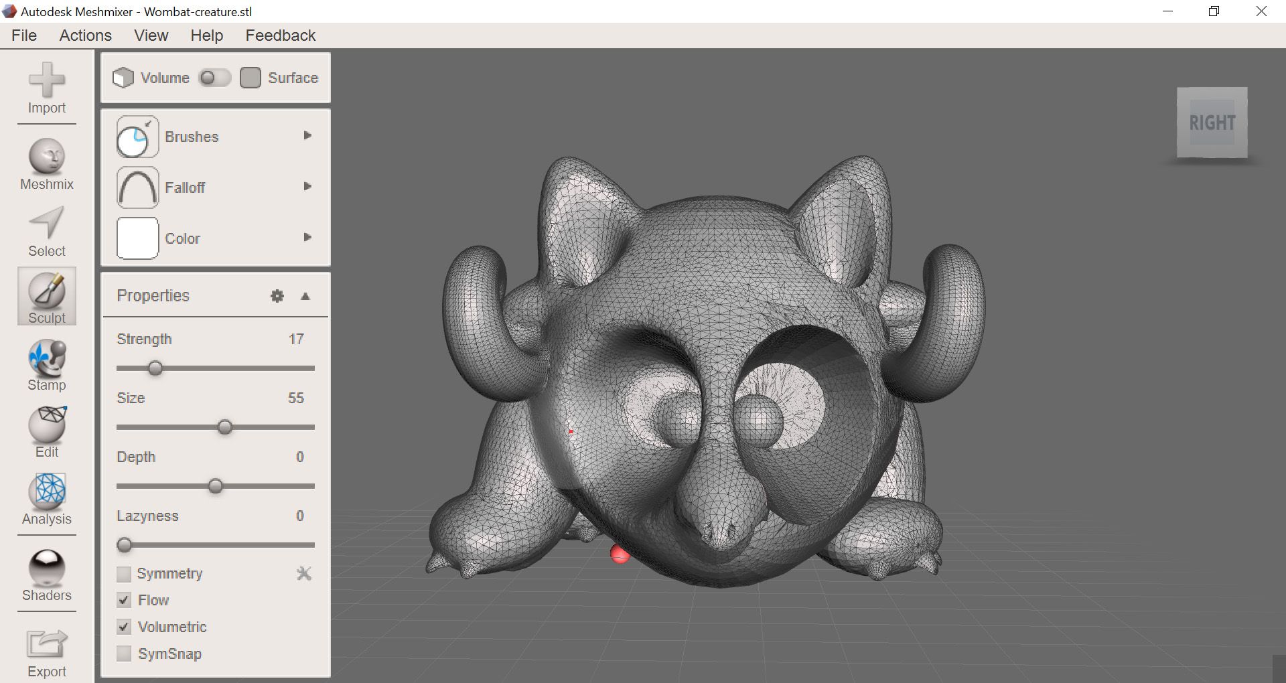
Task: Expand the Brushes selector
Action: pyautogui.click(x=307, y=135)
